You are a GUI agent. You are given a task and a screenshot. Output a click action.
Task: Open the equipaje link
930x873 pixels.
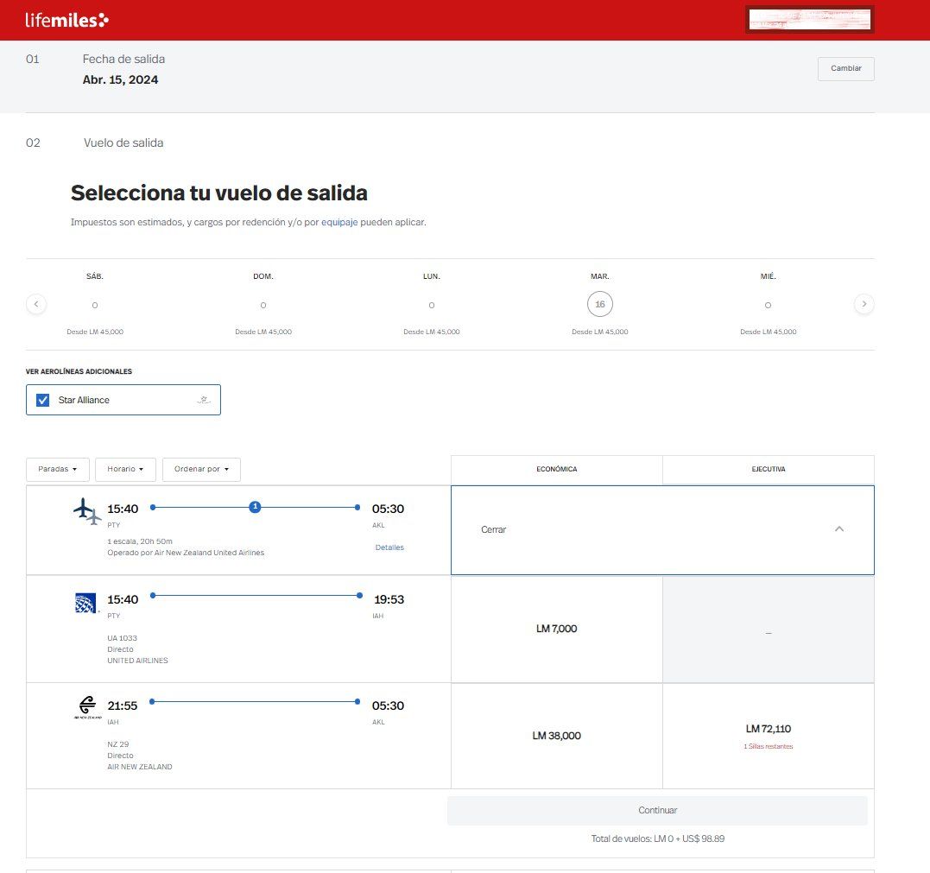tap(339, 222)
